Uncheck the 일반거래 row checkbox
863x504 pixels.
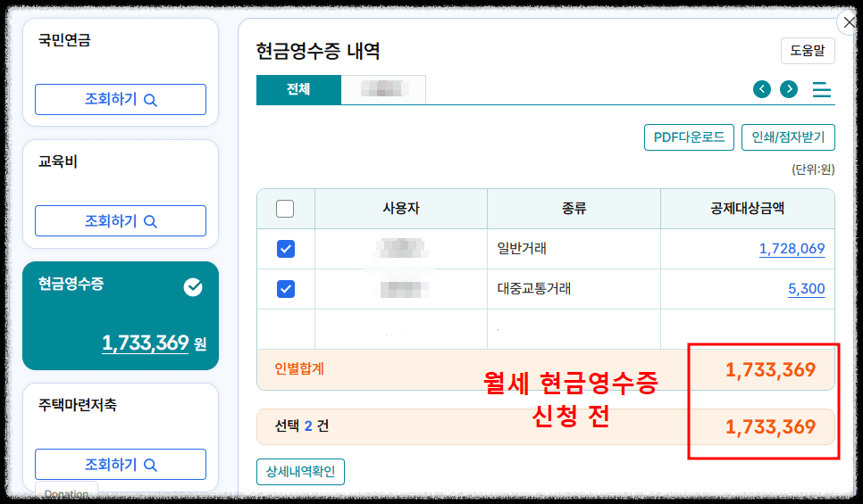click(286, 249)
